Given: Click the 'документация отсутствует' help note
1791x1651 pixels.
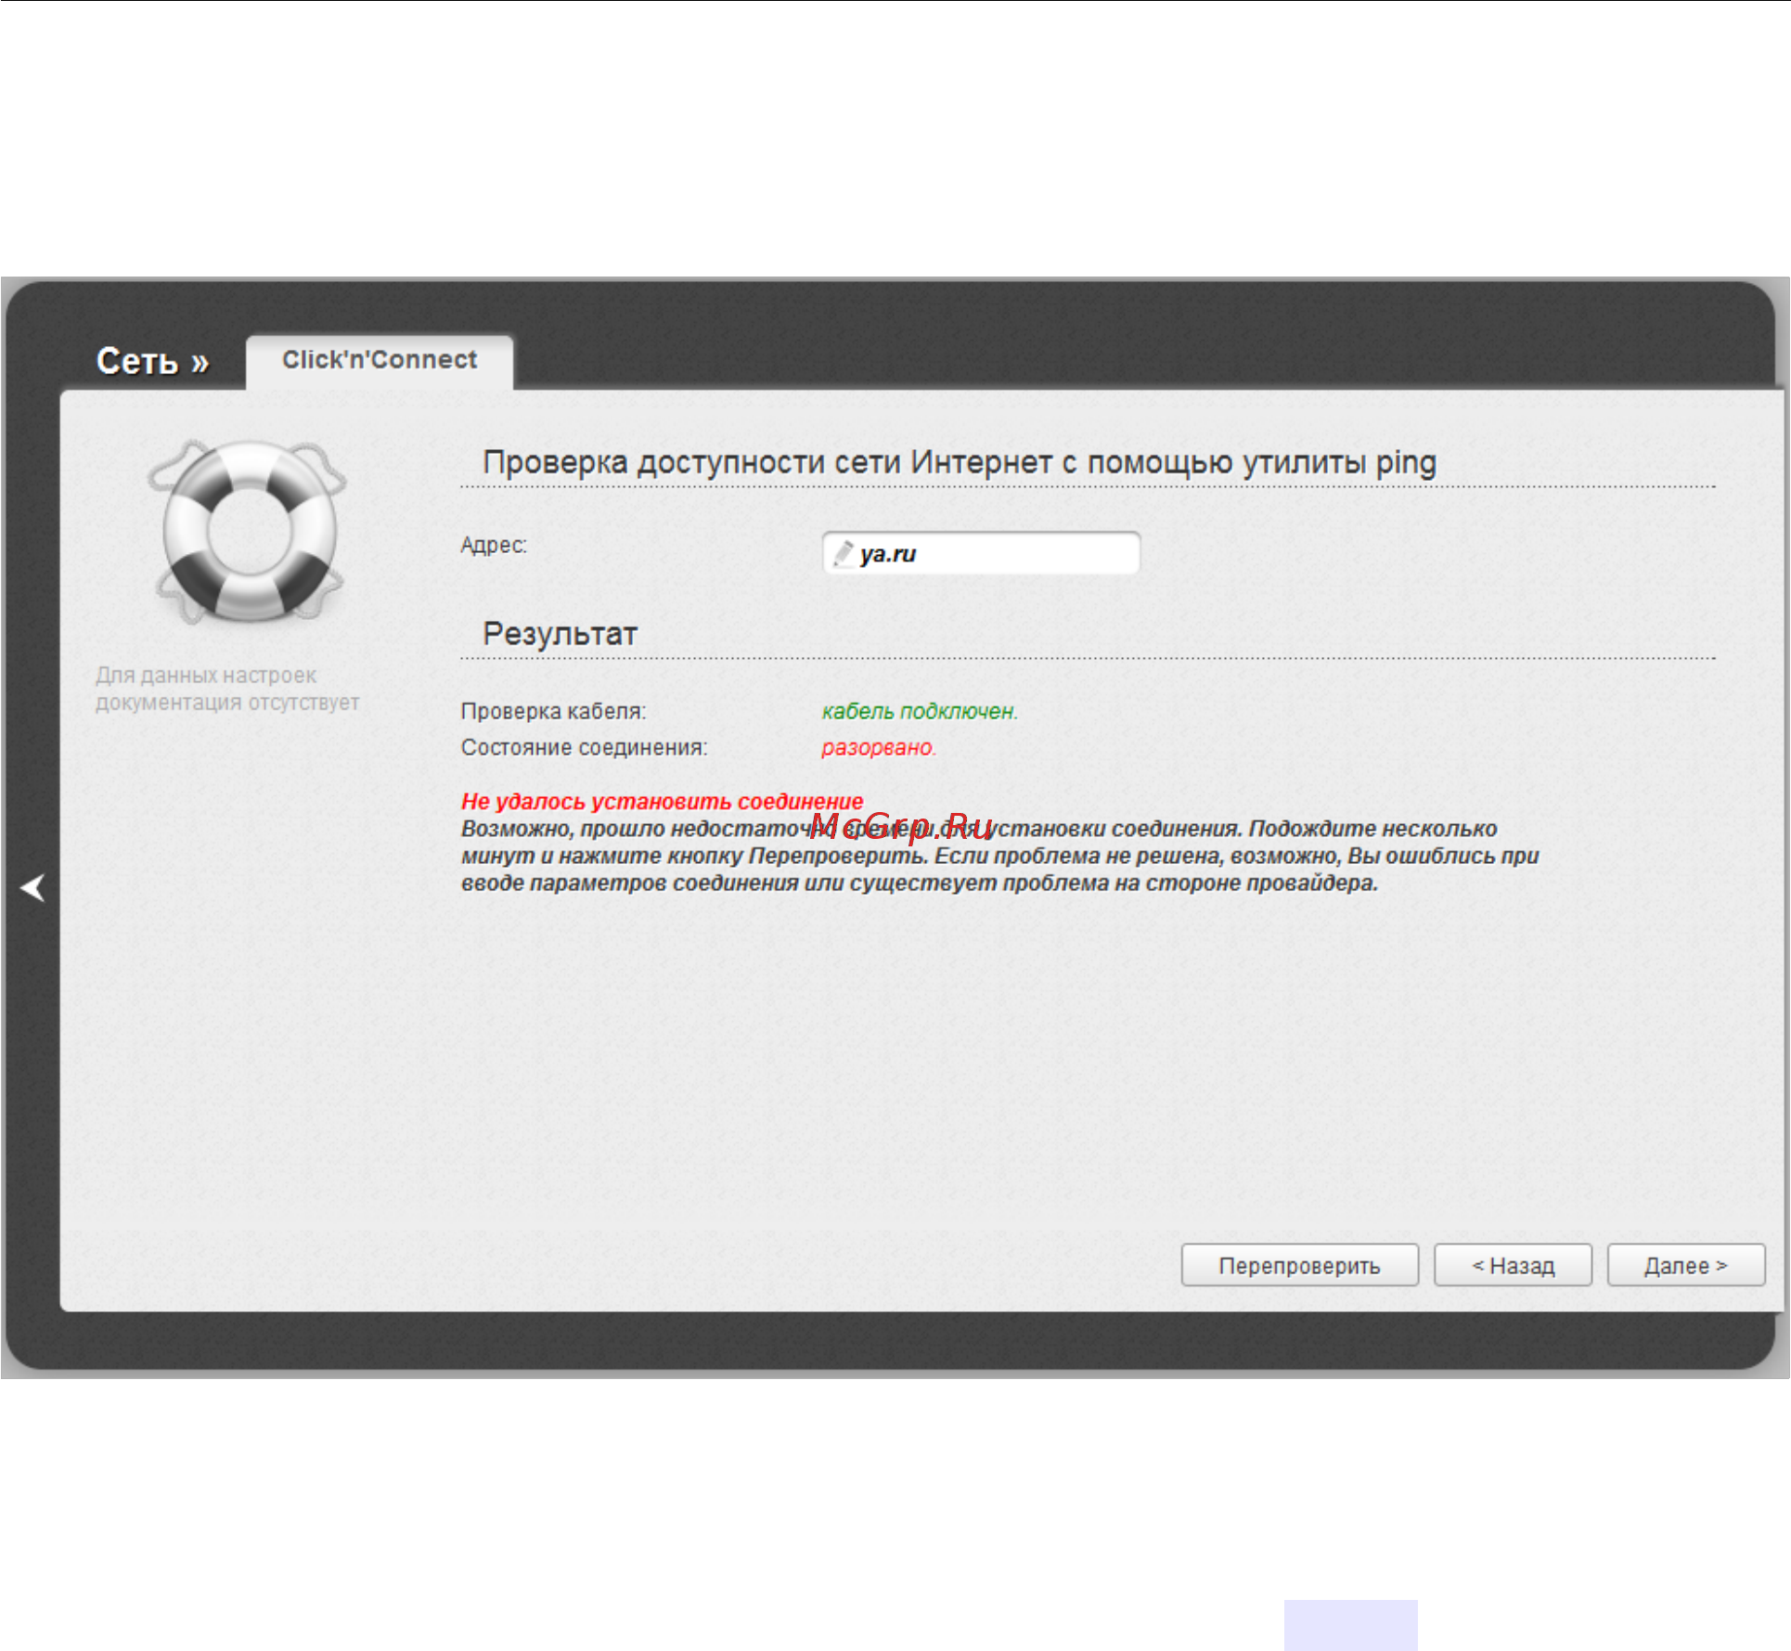Looking at the screenshot, I should tap(227, 689).
